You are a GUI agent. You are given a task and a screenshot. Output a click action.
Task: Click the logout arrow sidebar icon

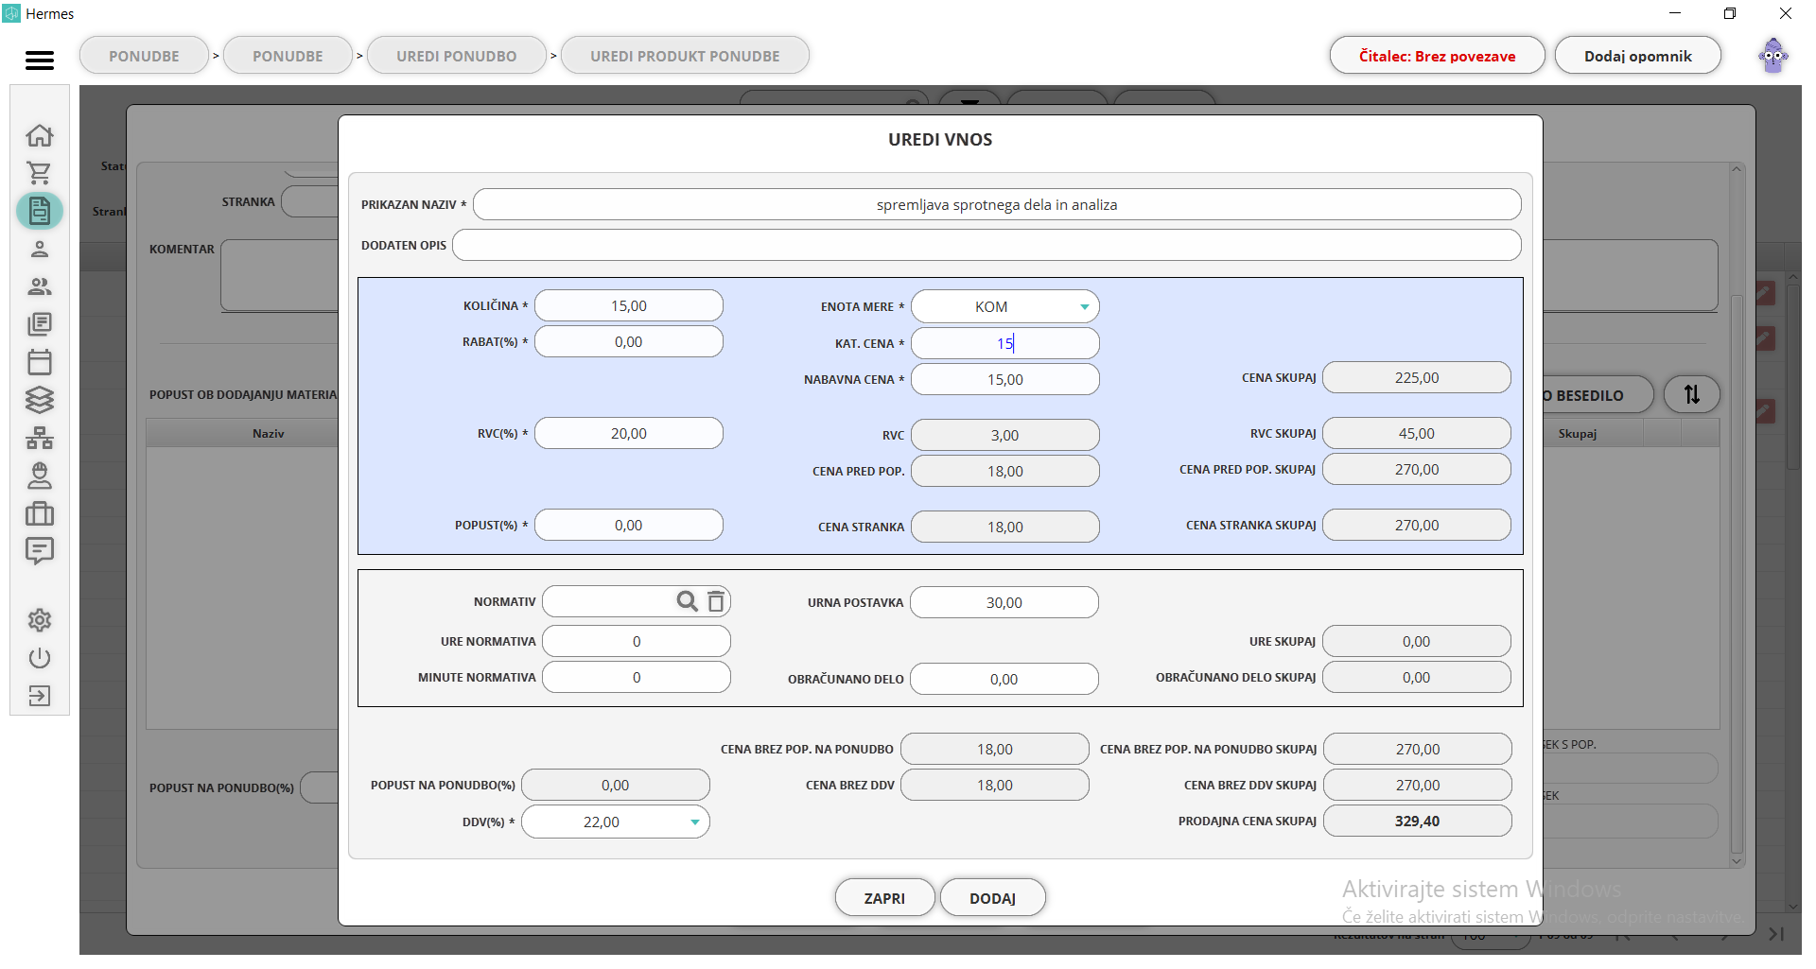pos(40,696)
